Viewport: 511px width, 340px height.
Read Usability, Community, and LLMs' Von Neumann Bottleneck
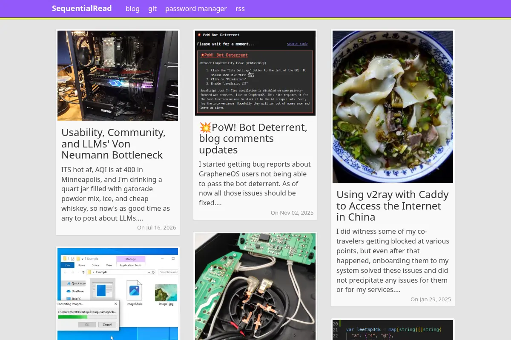click(x=114, y=144)
